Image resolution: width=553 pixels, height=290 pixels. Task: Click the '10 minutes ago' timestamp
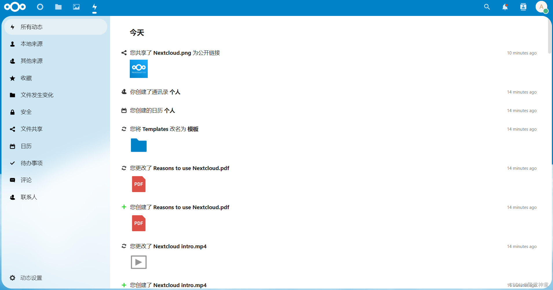(522, 53)
